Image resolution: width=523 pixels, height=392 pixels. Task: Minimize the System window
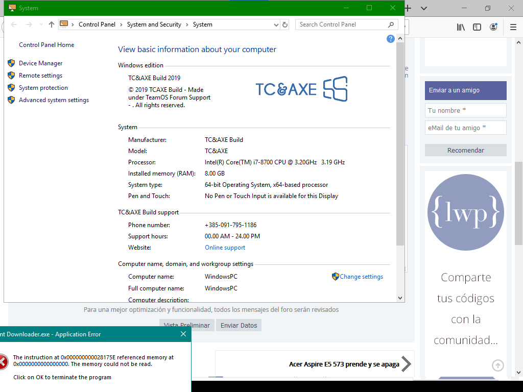pyautogui.click(x=346, y=8)
